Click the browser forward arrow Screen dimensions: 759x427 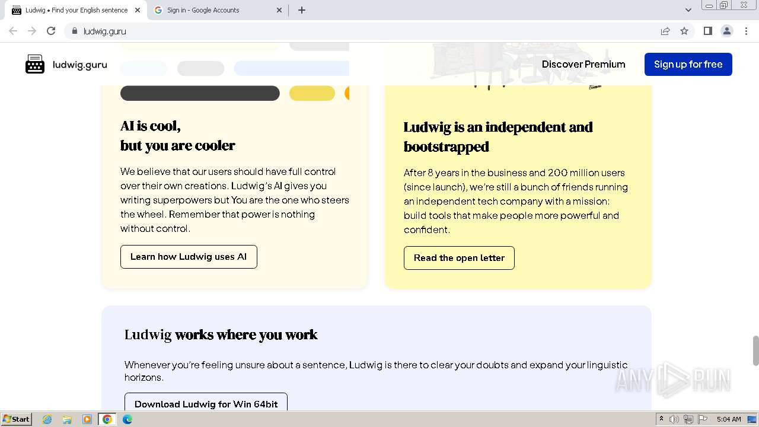[32, 31]
